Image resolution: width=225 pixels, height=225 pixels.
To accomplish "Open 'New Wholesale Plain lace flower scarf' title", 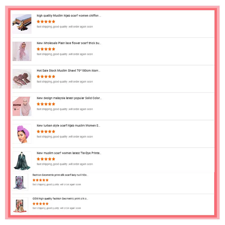I will (x=69, y=43).
